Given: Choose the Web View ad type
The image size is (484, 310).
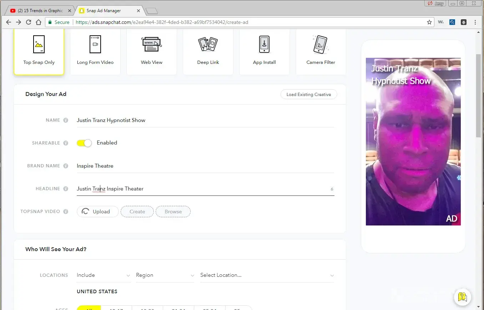Looking at the screenshot, I should [151, 52].
